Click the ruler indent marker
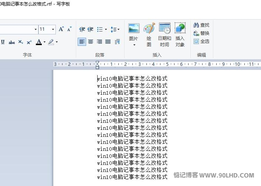The width and height of the screenshot is (261, 186). click(97, 65)
